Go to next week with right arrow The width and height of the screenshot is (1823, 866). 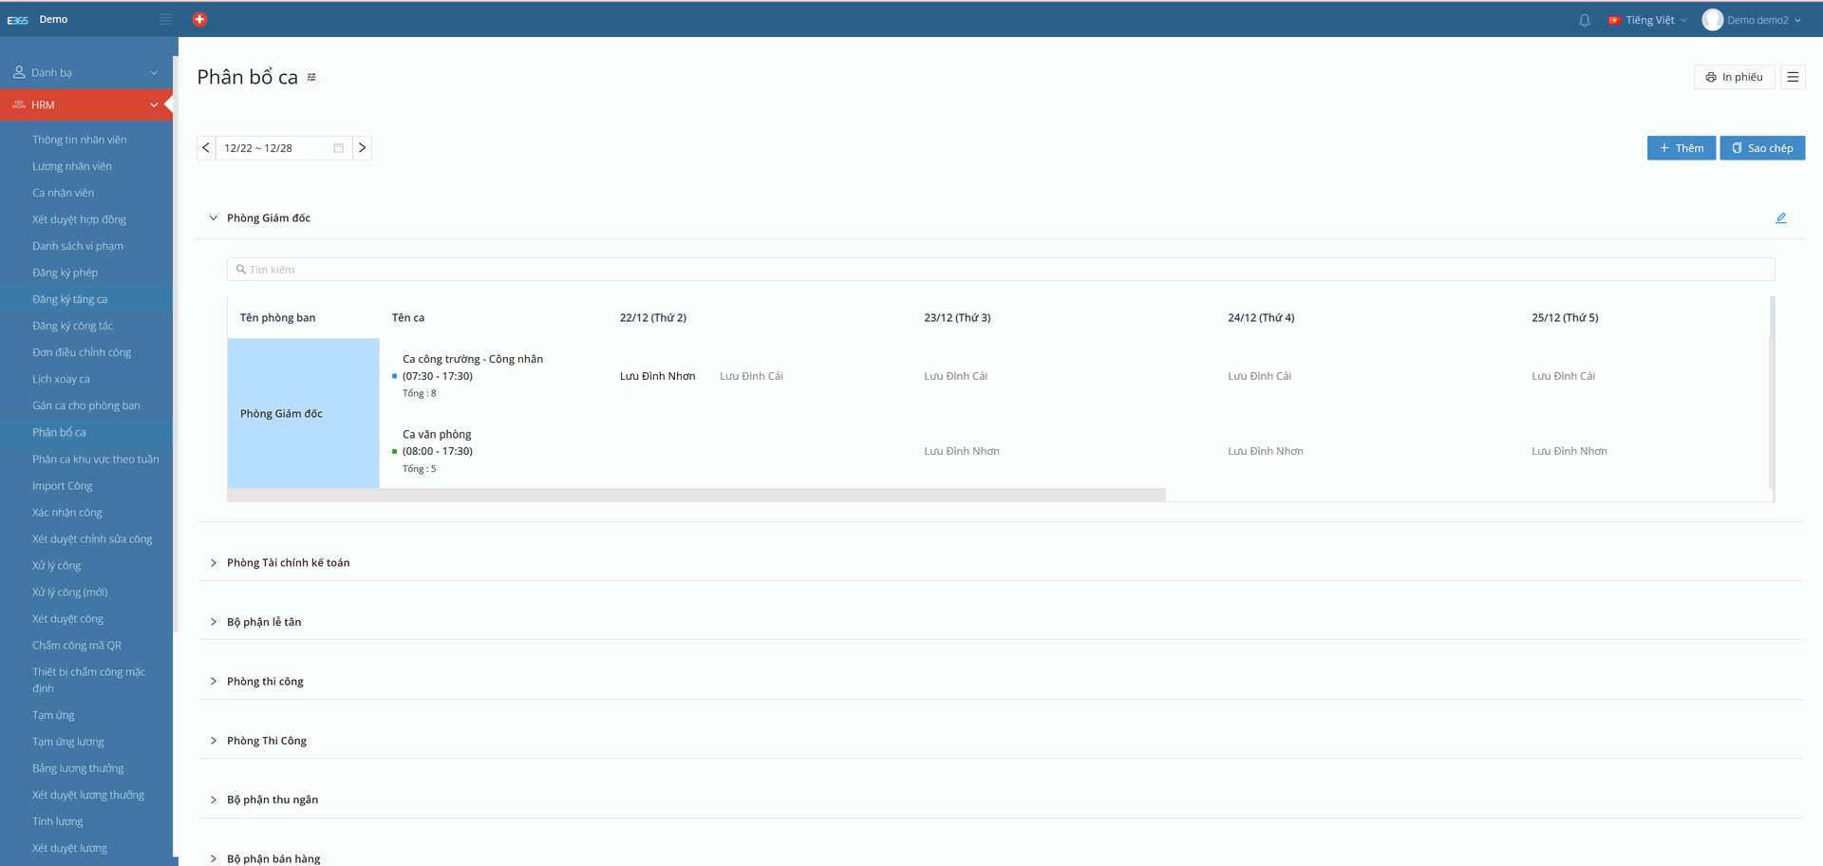tap(362, 148)
